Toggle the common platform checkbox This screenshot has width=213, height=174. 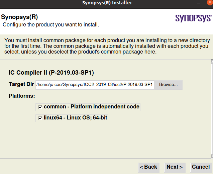click(40, 107)
